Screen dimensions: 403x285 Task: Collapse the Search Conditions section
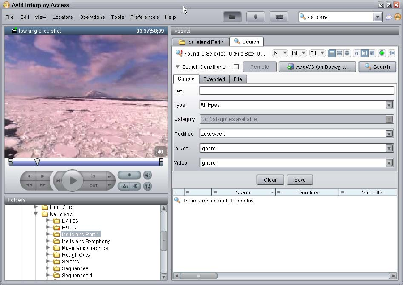pyautogui.click(x=178, y=67)
